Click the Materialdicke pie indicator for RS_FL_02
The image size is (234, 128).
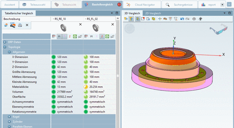click(x=86, y=87)
